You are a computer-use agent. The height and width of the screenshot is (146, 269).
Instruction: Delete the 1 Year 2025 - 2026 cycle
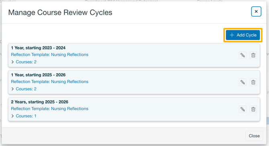pos(253,82)
